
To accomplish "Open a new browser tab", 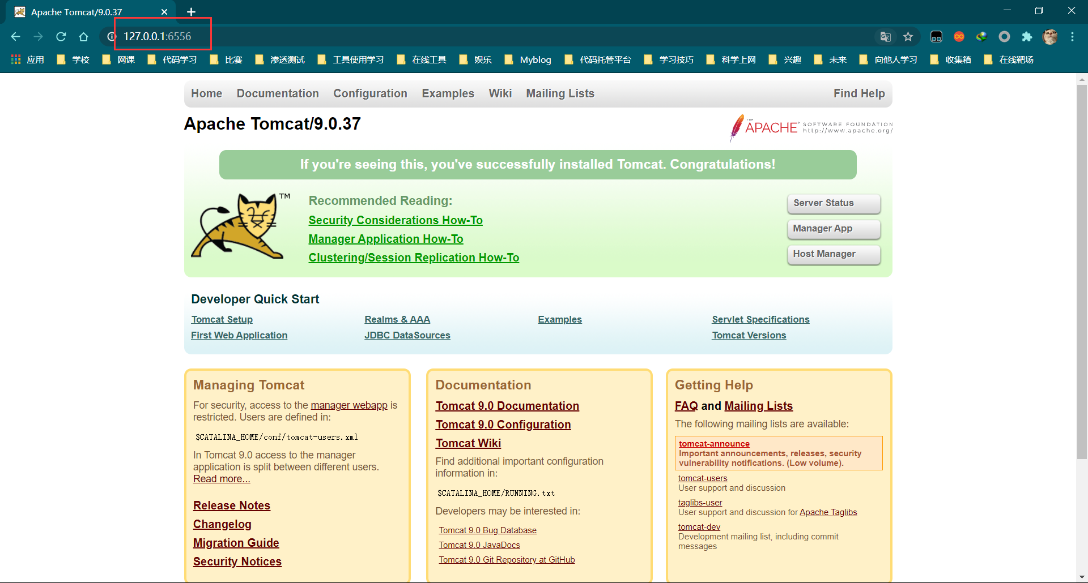I will click(192, 12).
